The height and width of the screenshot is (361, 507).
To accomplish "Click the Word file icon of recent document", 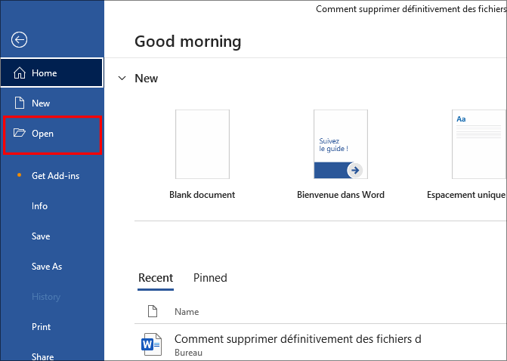I will (151, 344).
